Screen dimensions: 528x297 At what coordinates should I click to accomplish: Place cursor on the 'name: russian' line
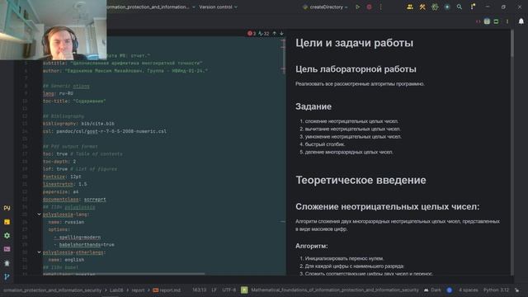pyautogui.click(x=66, y=222)
